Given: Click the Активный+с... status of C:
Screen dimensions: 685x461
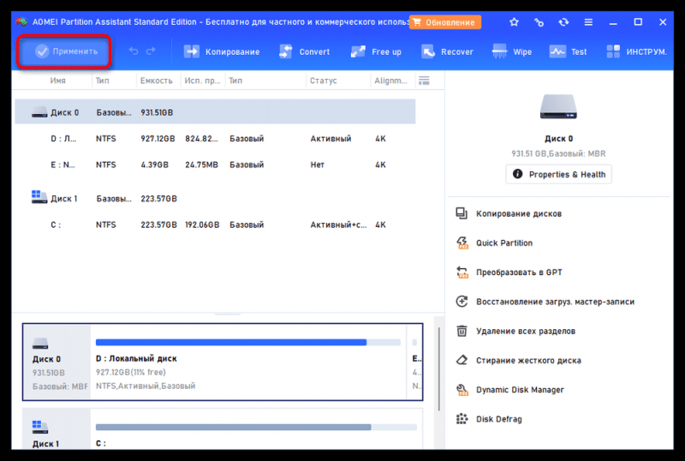Looking at the screenshot, I should 338,225.
